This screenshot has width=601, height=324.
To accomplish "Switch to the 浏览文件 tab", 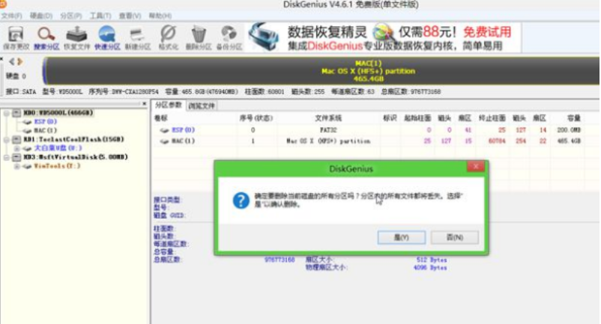I will (201, 106).
